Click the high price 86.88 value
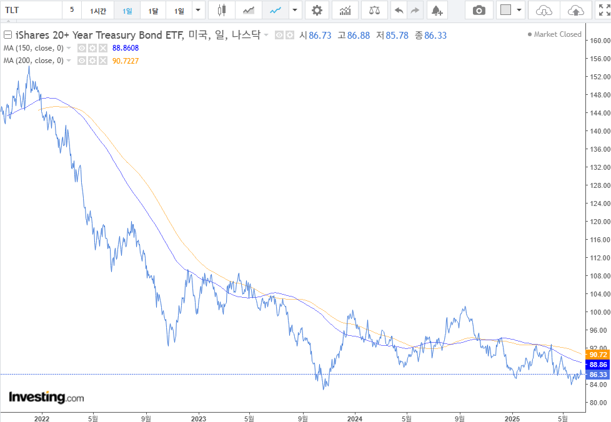611x422 pixels. 359,36
